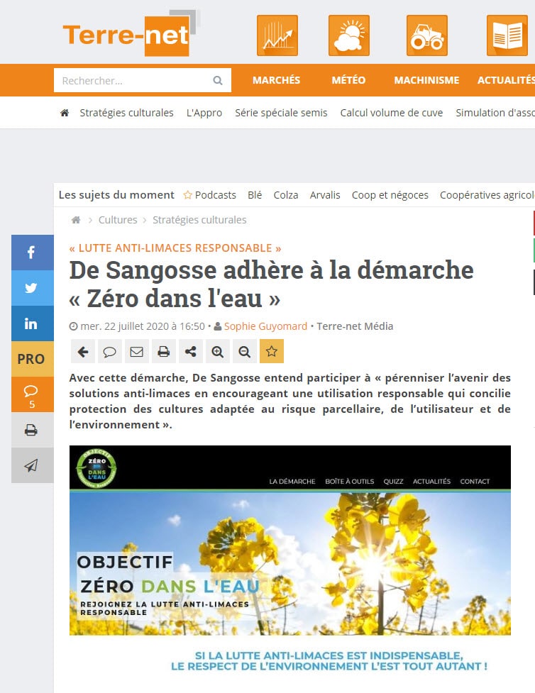535x693 pixels.
Task: Click Les sujets du moment label
Action: [116, 195]
